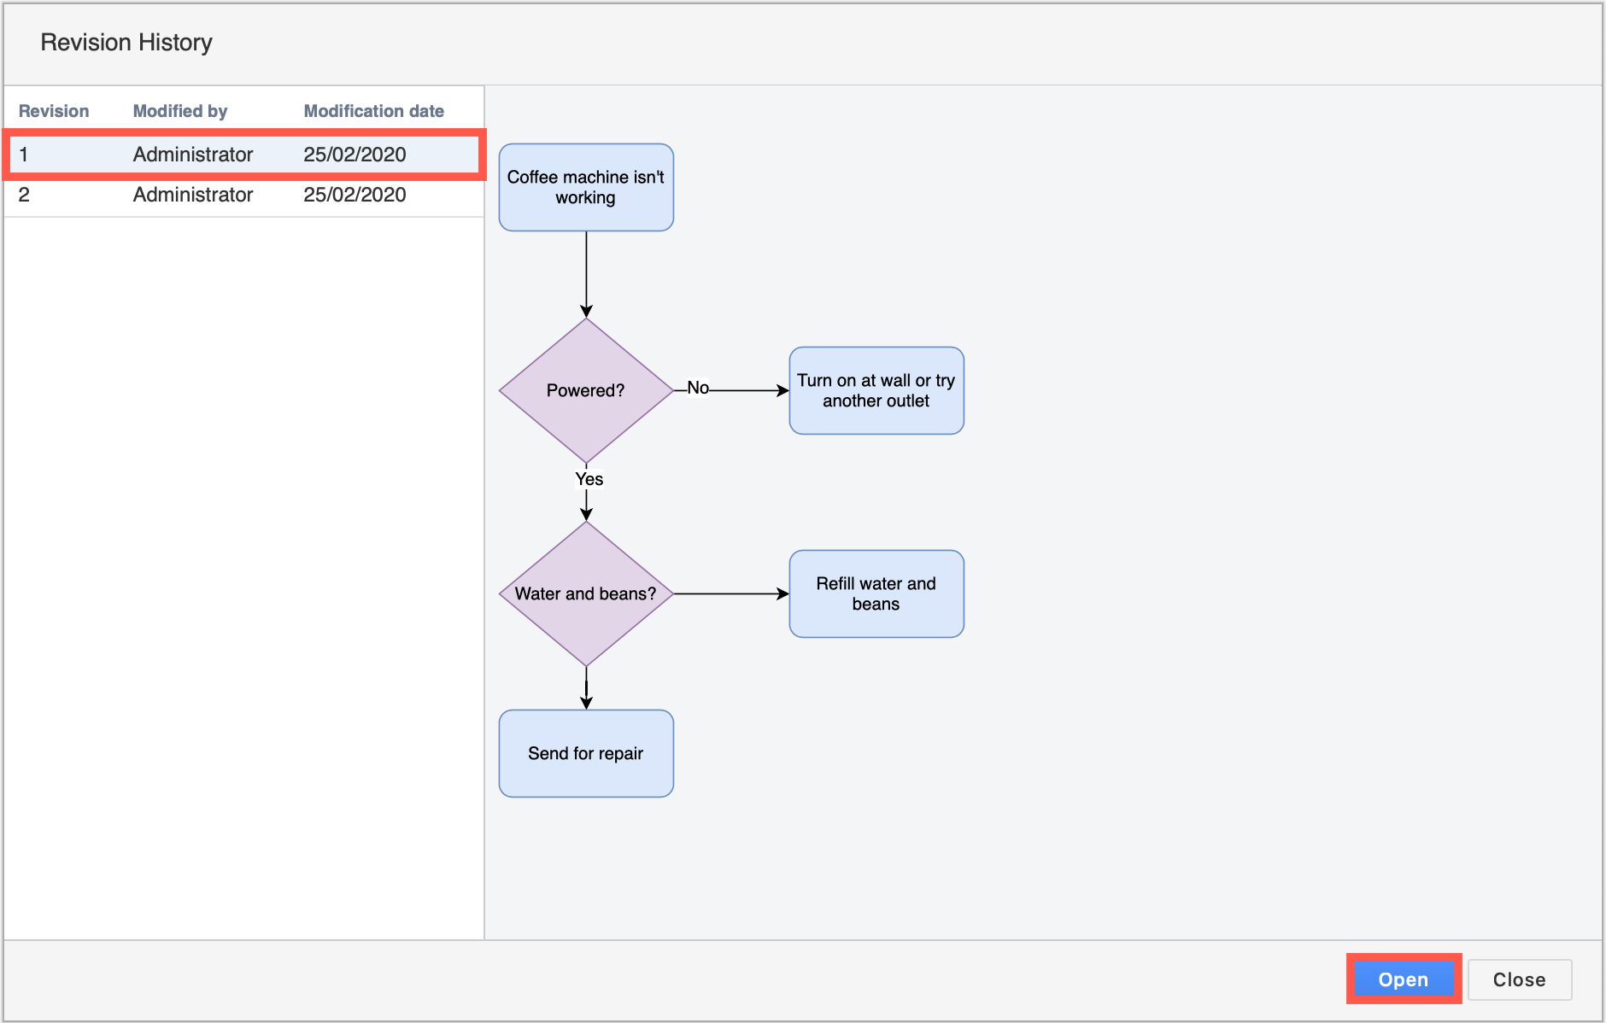Image resolution: width=1606 pixels, height=1023 pixels.
Task: Click the Administrator entry for revision 1
Action: click(x=192, y=155)
